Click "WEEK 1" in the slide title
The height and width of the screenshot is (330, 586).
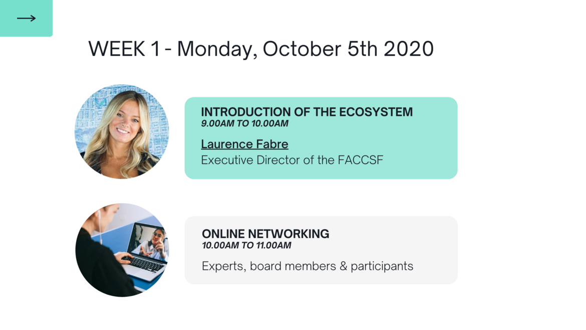[x=124, y=49]
